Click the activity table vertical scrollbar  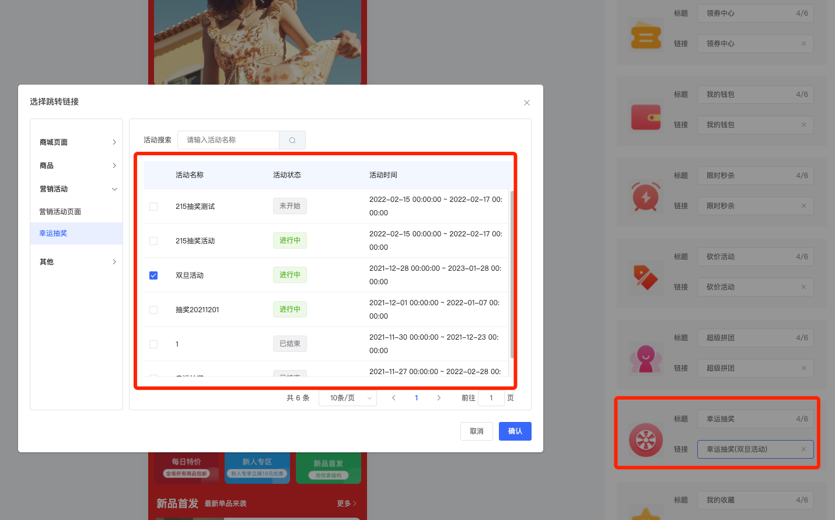(512, 274)
